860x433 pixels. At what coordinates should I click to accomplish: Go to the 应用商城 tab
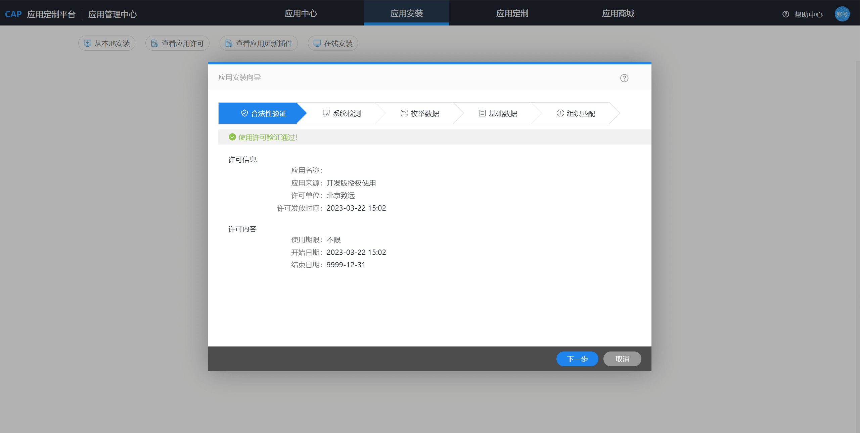[618, 13]
